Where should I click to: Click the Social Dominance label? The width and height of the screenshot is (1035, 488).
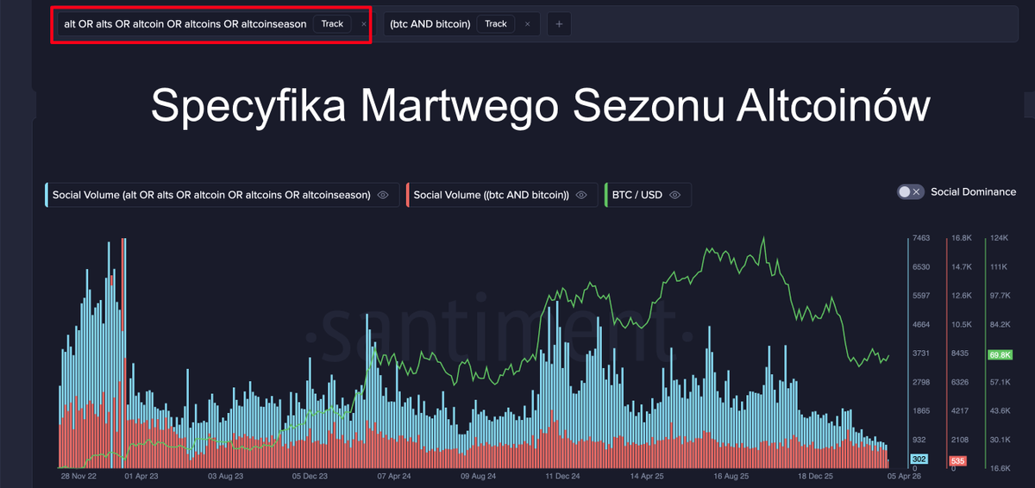tap(973, 192)
